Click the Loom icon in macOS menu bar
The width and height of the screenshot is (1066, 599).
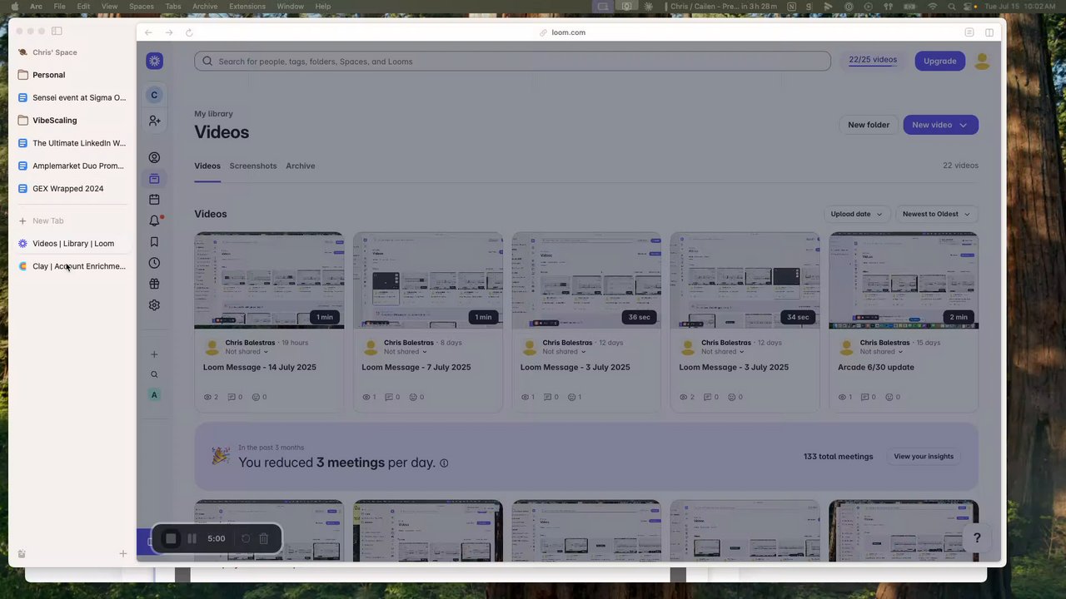(648, 7)
